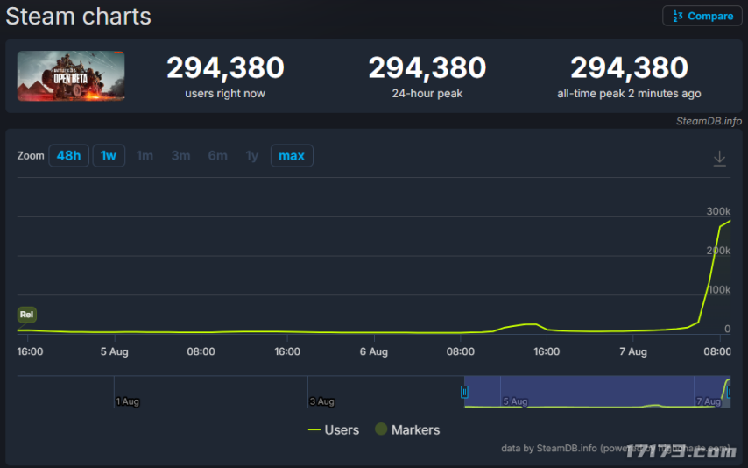Switch zoom to 3m
The image size is (748, 468).
180,156
